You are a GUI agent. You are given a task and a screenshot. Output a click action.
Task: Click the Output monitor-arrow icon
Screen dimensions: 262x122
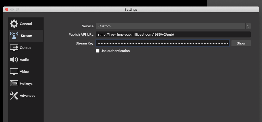14,48
